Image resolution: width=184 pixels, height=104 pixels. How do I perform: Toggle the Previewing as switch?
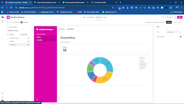coord(11,22)
